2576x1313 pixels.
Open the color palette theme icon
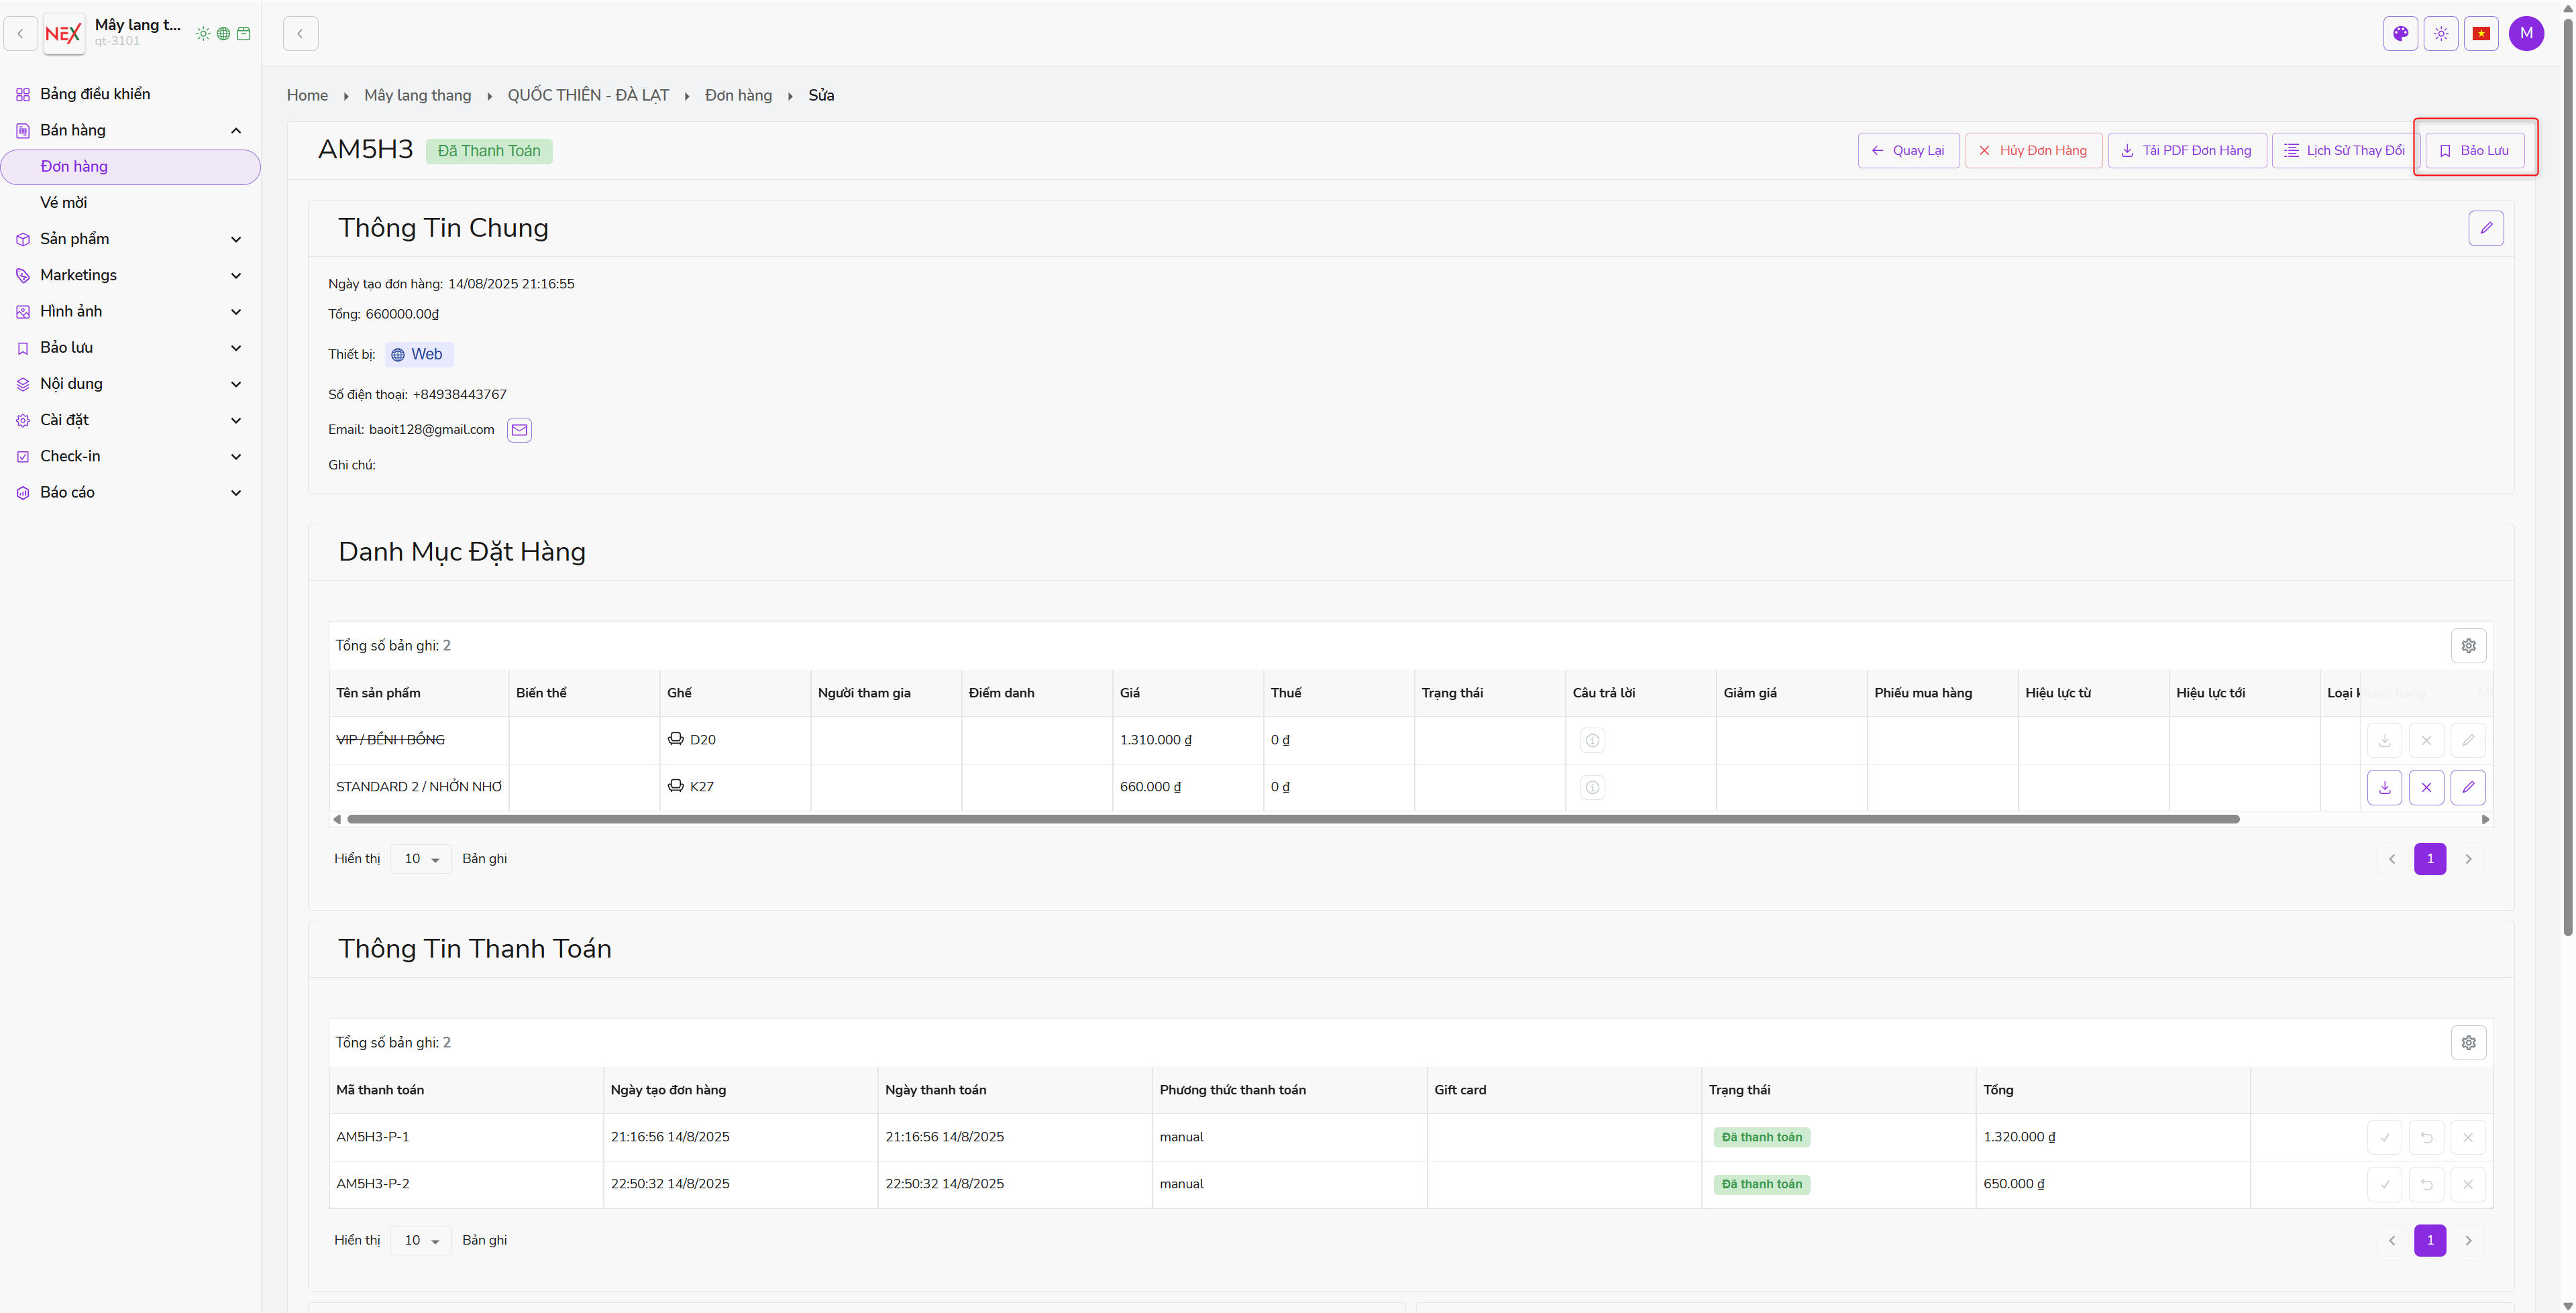tap(2400, 33)
